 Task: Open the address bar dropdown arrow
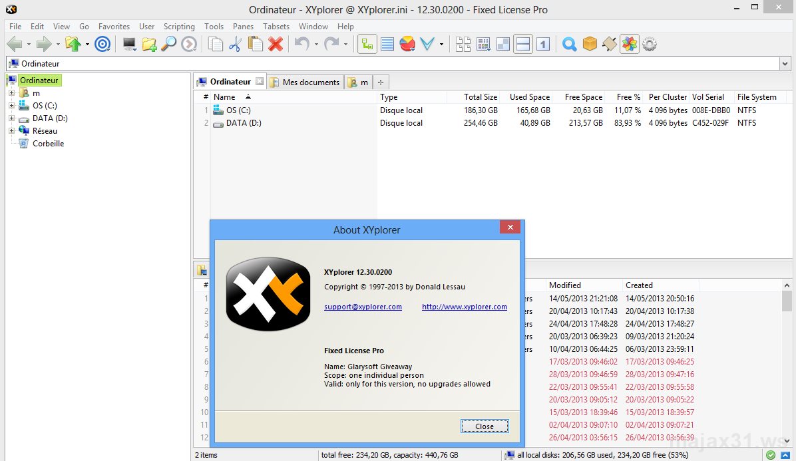tap(785, 63)
